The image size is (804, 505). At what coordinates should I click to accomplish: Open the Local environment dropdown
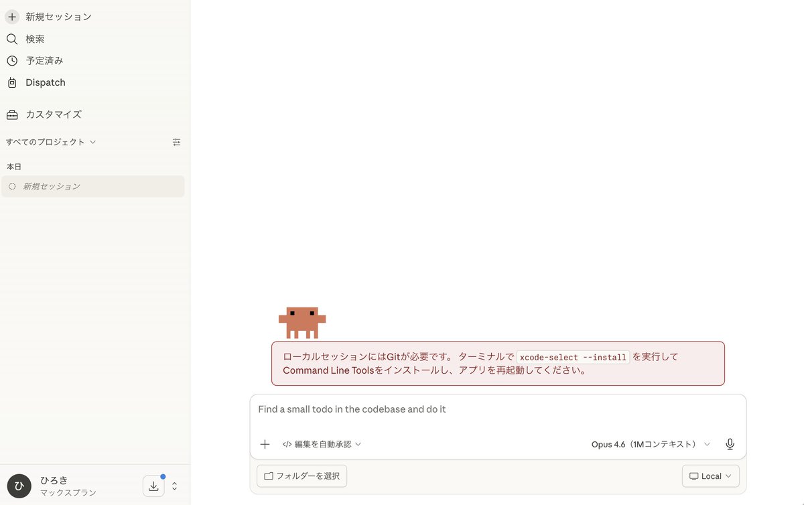tap(711, 476)
